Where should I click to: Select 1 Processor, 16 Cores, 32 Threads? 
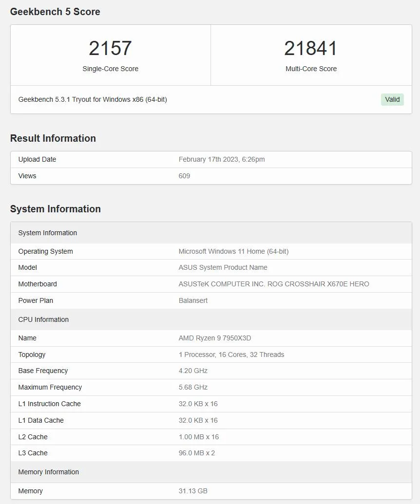231,355
